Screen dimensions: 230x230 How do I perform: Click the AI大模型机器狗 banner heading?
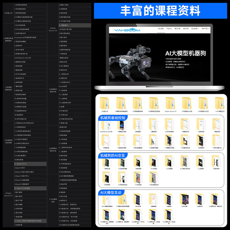point(185,53)
